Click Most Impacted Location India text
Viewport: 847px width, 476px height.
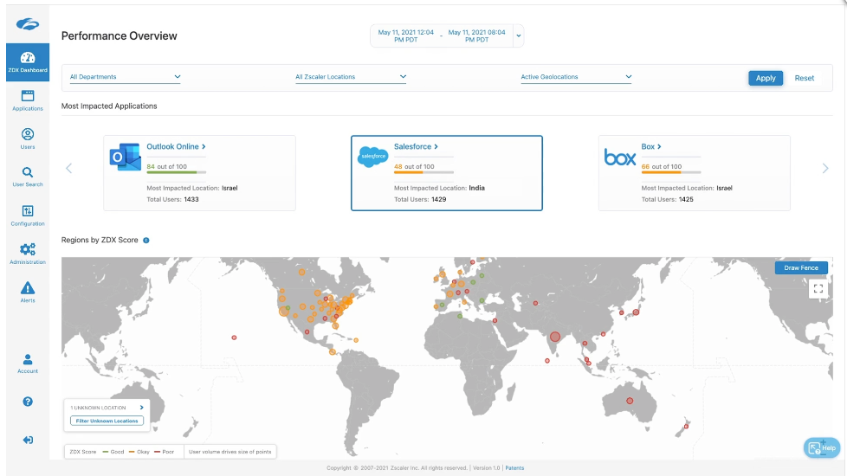439,188
